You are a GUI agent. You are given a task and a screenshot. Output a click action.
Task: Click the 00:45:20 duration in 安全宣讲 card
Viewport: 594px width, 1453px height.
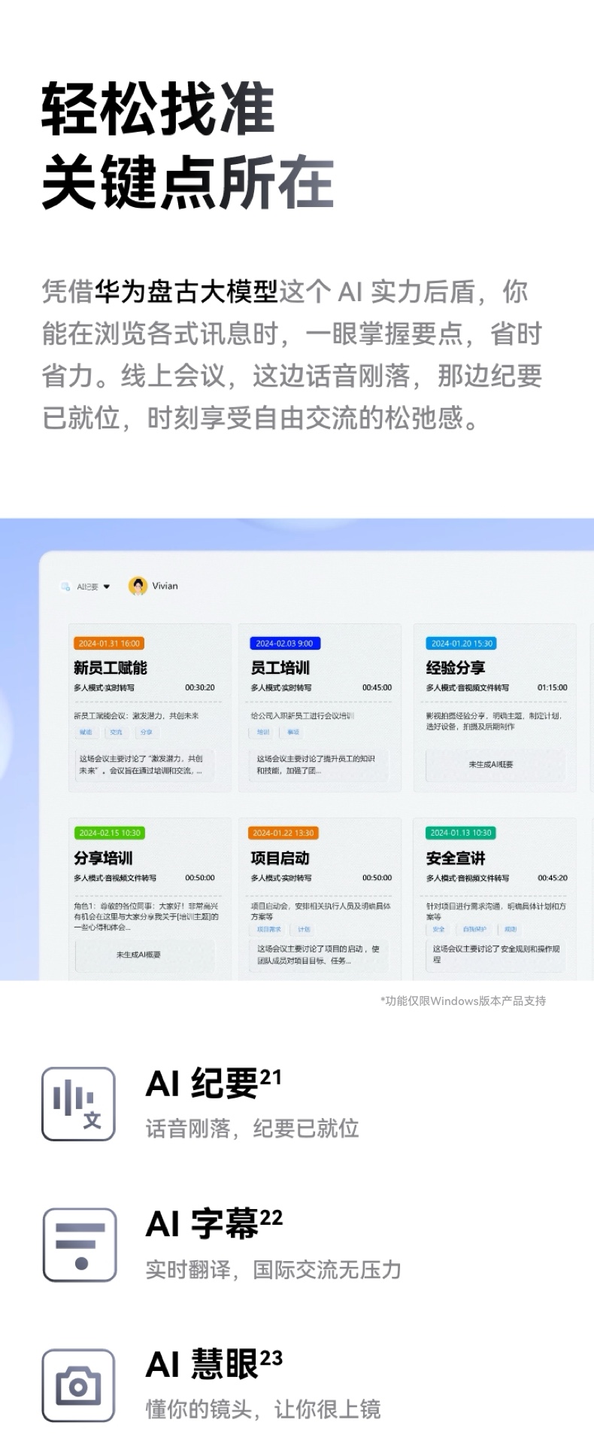[553, 878]
